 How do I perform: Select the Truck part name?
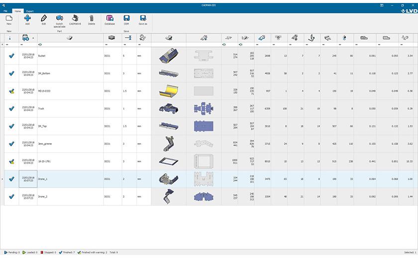tap(41, 109)
